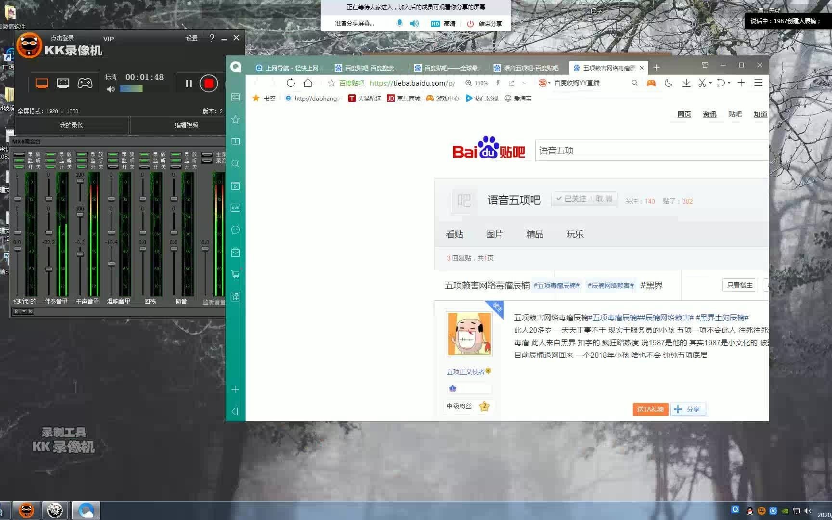Screen dimensions: 832x520
Task: Adjust 干声音量 main fader
Action: click(80, 254)
